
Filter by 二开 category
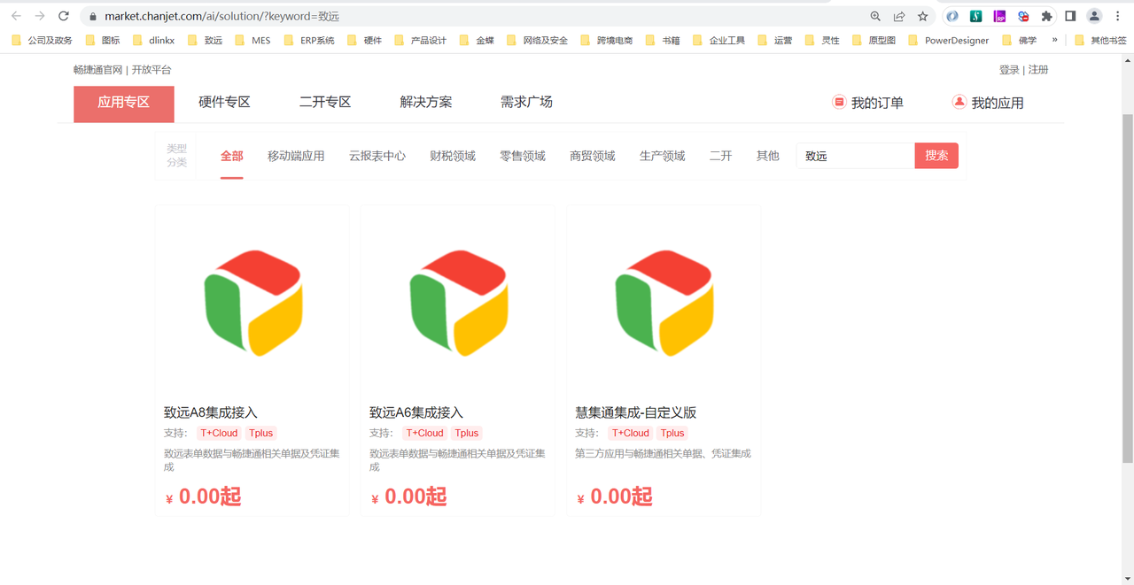[721, 156]
